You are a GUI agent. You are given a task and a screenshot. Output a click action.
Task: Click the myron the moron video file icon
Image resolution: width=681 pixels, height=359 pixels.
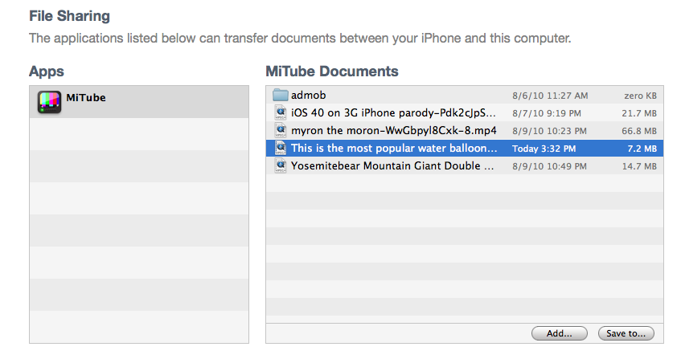[x=281, y=130]
